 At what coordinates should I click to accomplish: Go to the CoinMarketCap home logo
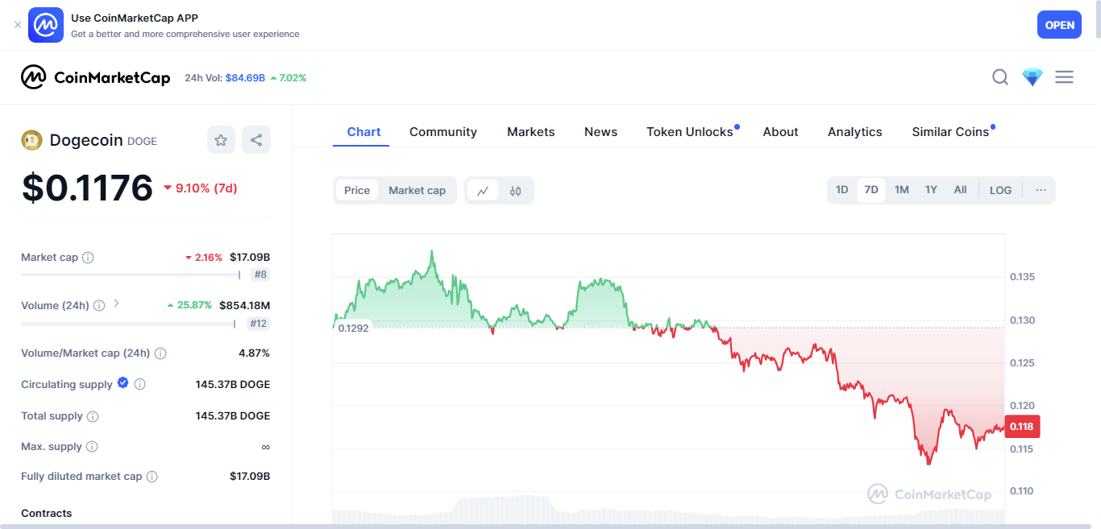(96, 77)
